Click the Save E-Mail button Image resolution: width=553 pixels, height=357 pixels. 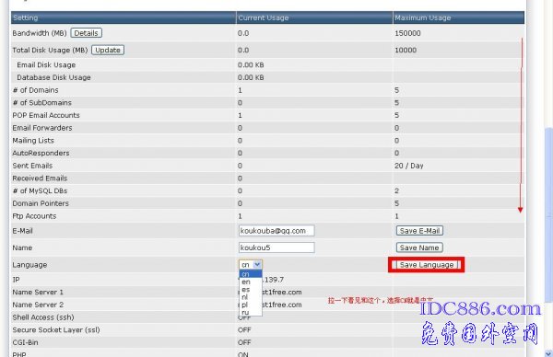pos(419,231)
